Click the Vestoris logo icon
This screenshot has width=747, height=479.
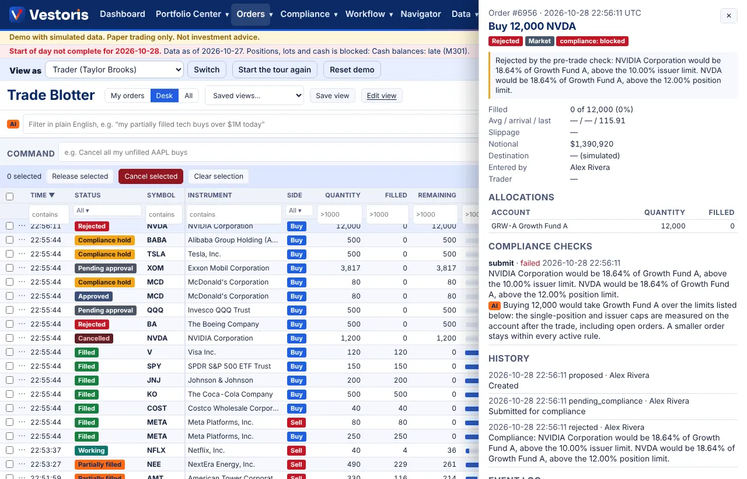(x=17, y=14)
